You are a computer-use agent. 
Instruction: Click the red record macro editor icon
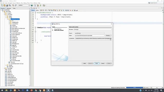70,10
